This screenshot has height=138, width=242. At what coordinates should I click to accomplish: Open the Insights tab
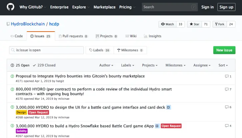[x=152, y=36]
